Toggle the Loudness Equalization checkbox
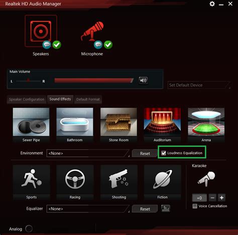Viewport: 238px width, 235px height. (164, 153)
